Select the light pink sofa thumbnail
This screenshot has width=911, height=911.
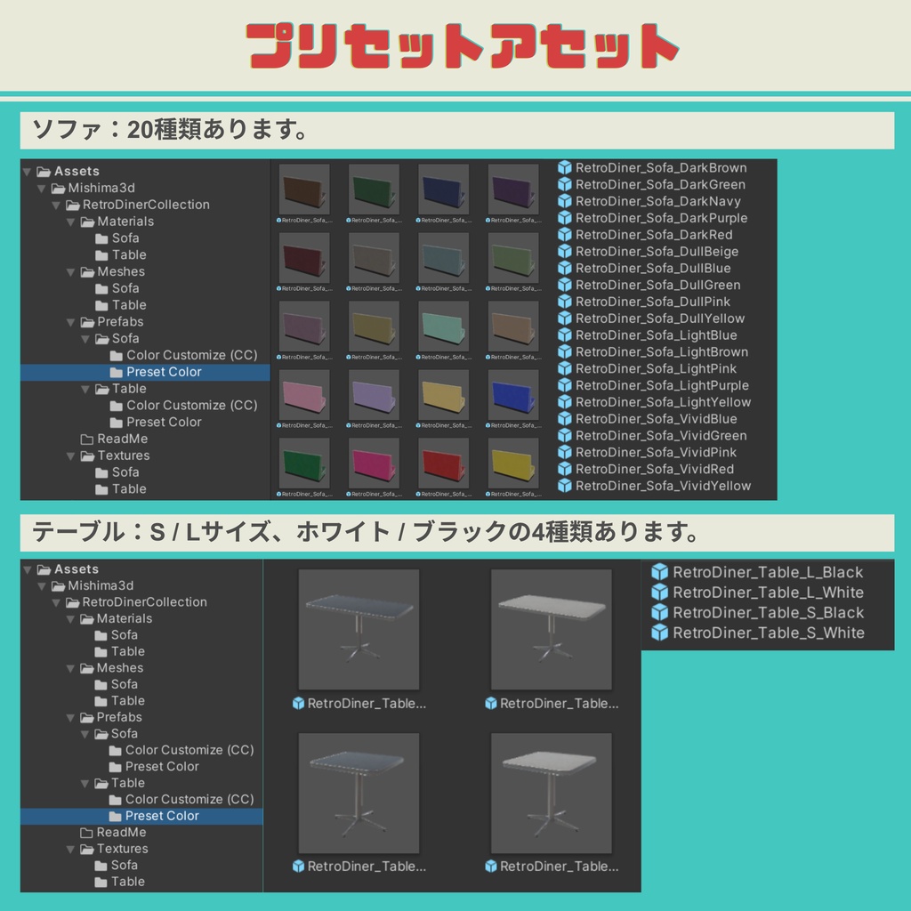click(x=304, y=395)
